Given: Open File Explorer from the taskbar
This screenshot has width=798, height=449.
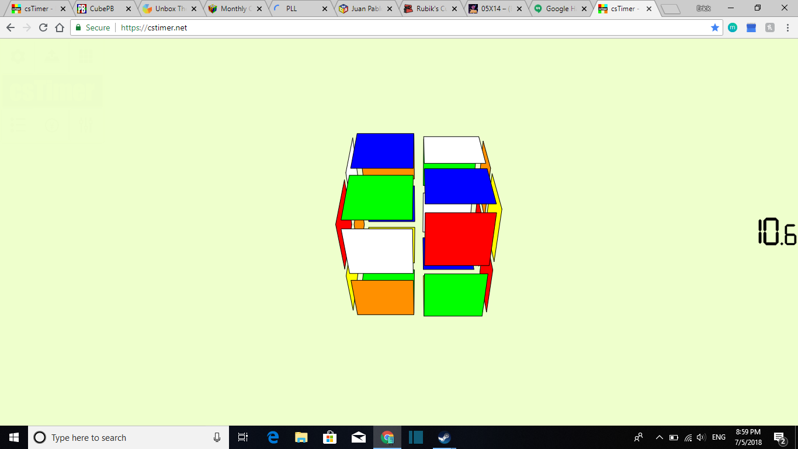Looking at the screenshot, I should [x=301, y=437].
